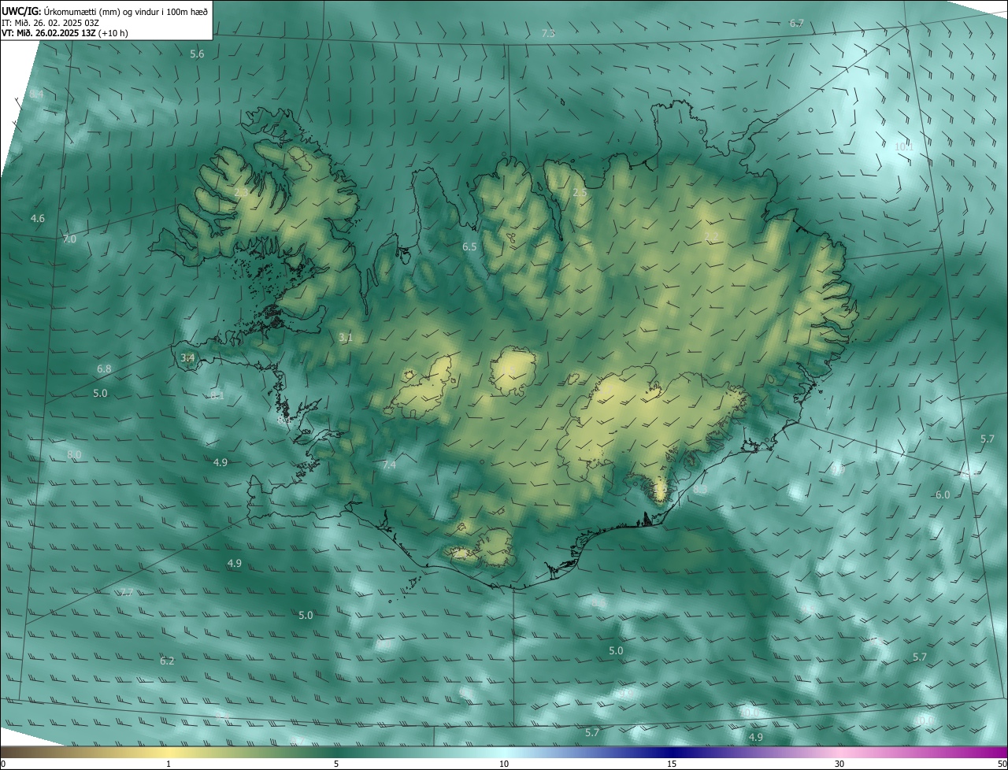Click the color scale tick label 15
The image size is (1008, 770).
tap(672, 764)
